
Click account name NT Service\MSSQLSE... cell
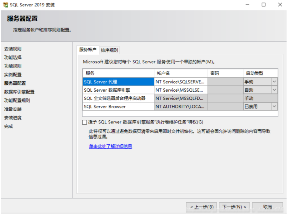click(x=181, y=90)
